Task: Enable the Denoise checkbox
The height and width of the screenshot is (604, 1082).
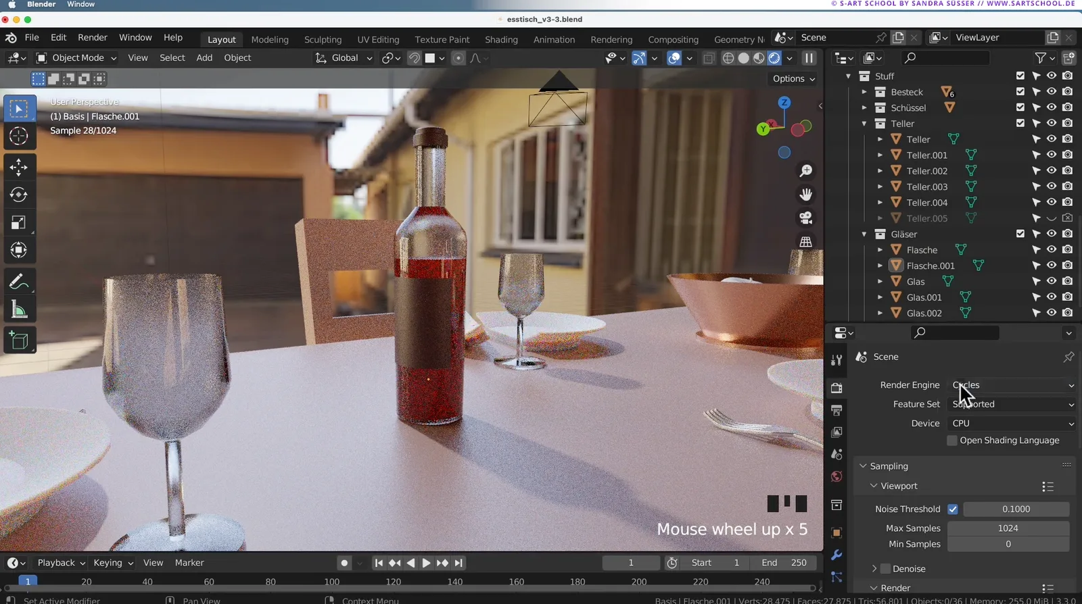Action: click(886, 569)
